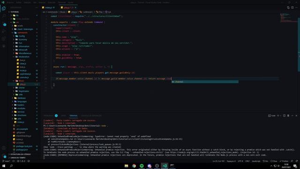Open the Extensions view in activity bar
This screenshot has height=169, width=300.
pyautogui.click(x=4, y=39)
